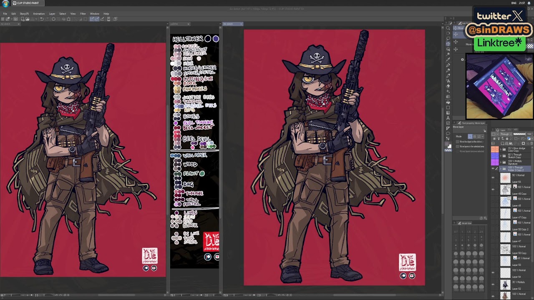Click the Clear layer sun-shaped icon
Screen dimensions: 534x300
53,19
